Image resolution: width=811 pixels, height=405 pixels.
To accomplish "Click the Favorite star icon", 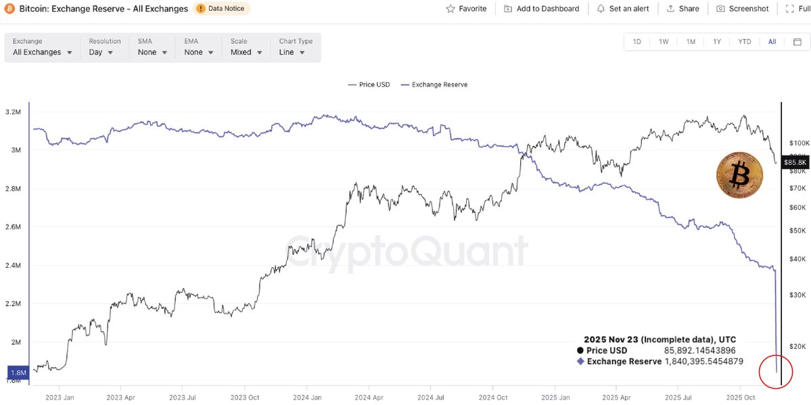I will (x=451, y=9).
